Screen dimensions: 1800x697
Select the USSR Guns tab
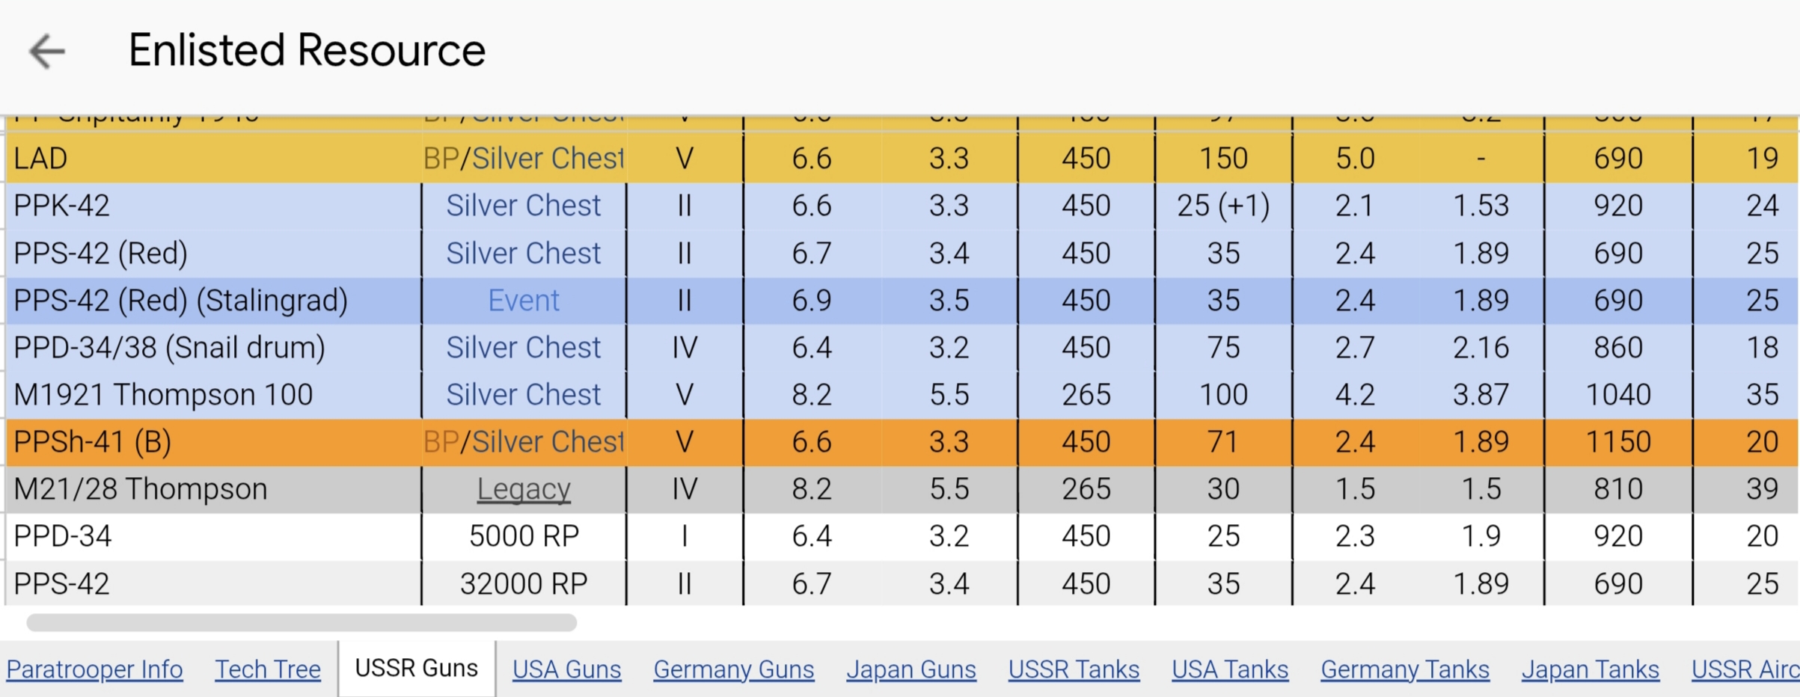pyautogui.click(x=416, y=668)
